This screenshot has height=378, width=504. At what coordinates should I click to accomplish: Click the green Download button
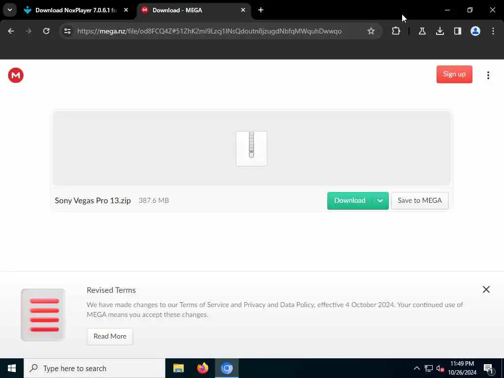349,201
